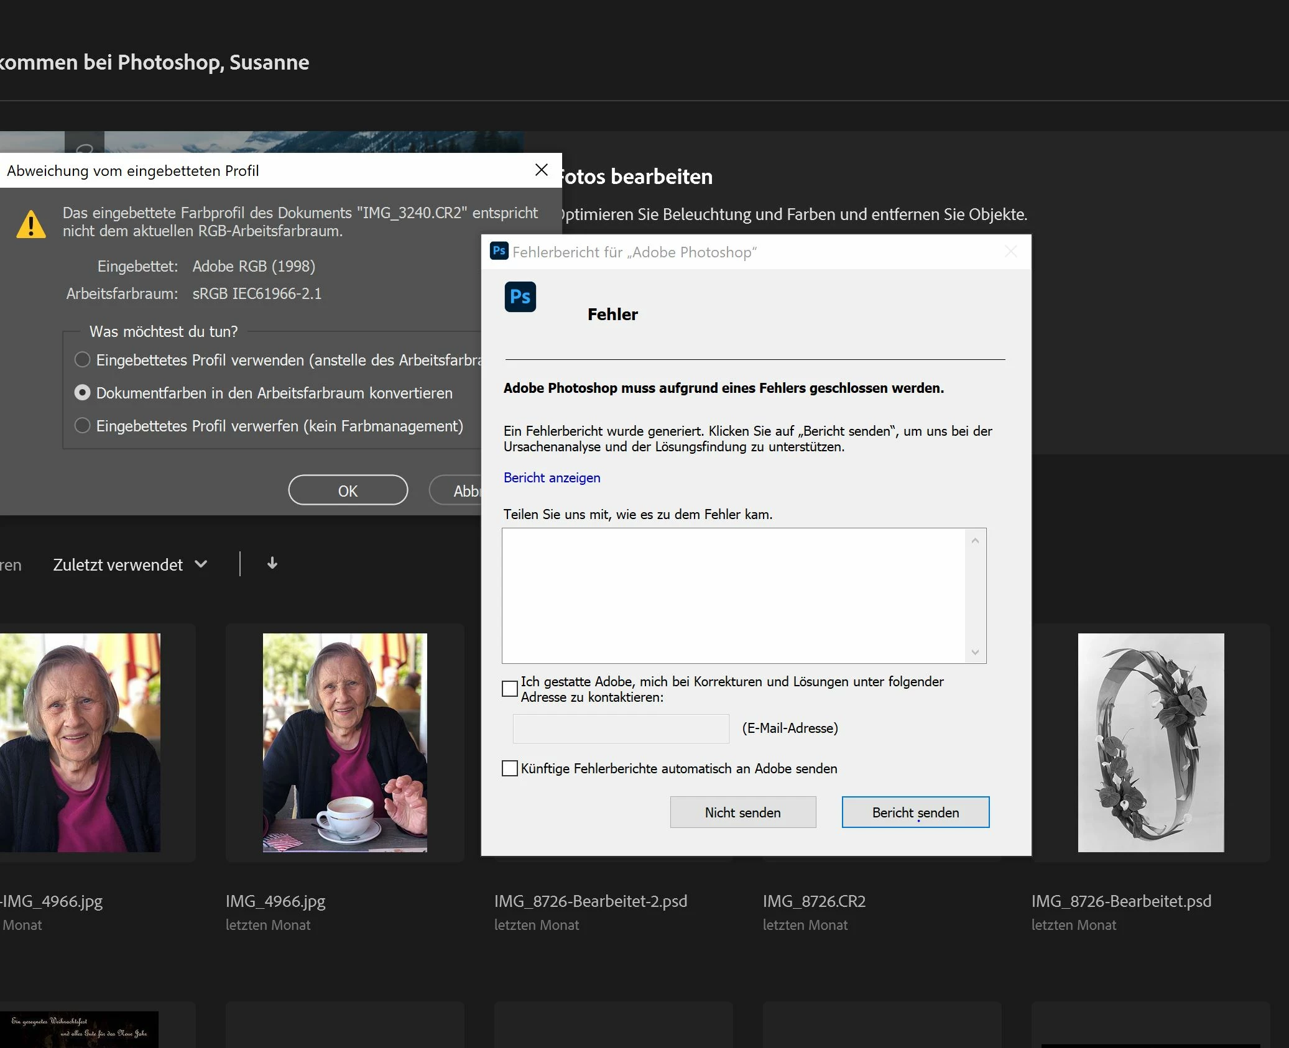Click the E-Mail-Adresse input field
1289x1048 pixels.
[x=621, y=729]
